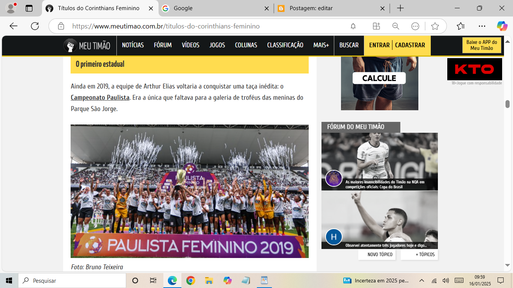The height and width of the screenshot is (288, 513).
Task: Click the browser address bar URL
Action: (166, 26)
